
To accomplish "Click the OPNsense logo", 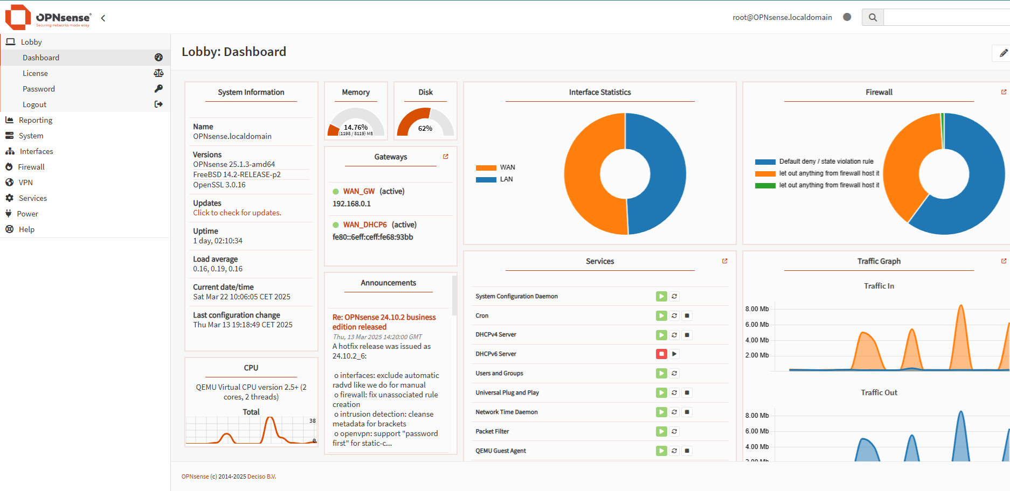I will (x=48, y=17).
